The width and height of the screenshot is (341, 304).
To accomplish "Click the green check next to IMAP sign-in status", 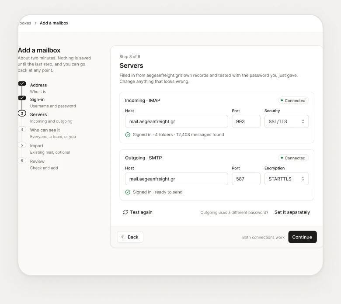I will pos(128,135).
